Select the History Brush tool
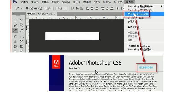The image size is (178, 103). (21, 41)
